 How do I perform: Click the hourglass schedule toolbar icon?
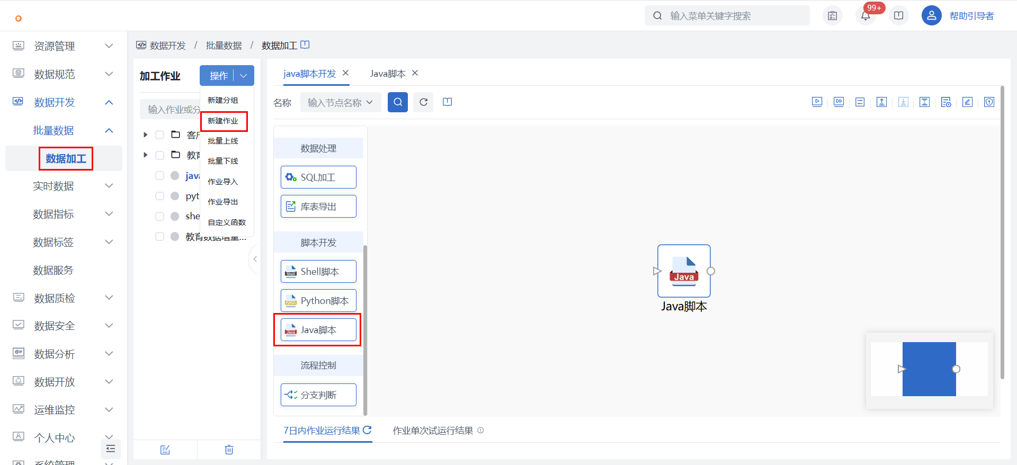click(924, 102)
